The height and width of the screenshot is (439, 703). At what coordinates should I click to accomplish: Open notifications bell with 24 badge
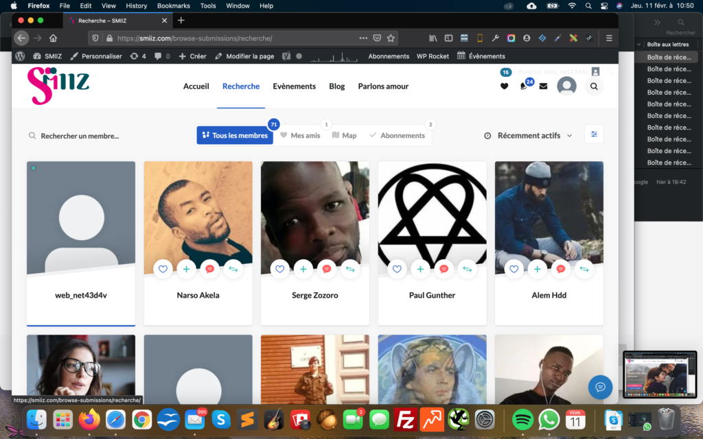524,86
